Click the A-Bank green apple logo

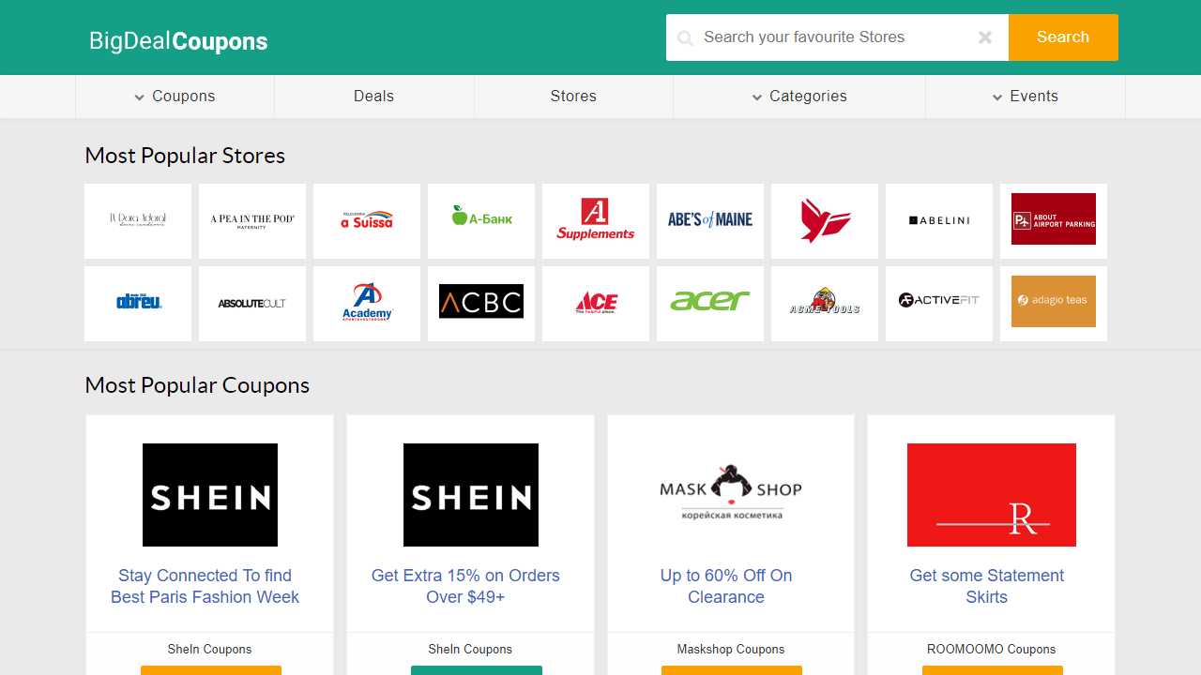tap(480, 218)
